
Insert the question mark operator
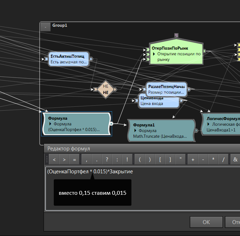tap(107, 160)
